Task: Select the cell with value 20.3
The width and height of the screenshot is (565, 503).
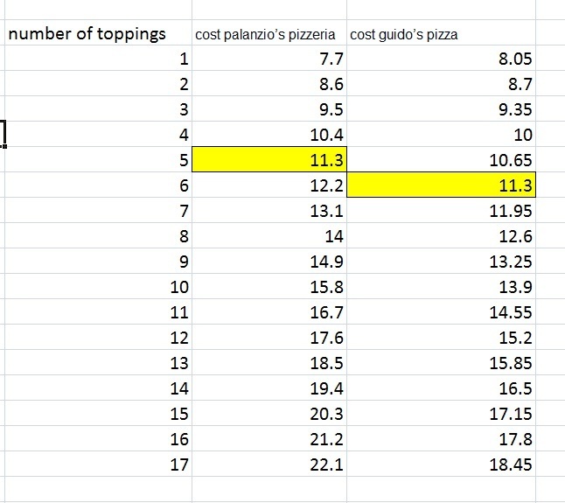Action: point(269,413)
